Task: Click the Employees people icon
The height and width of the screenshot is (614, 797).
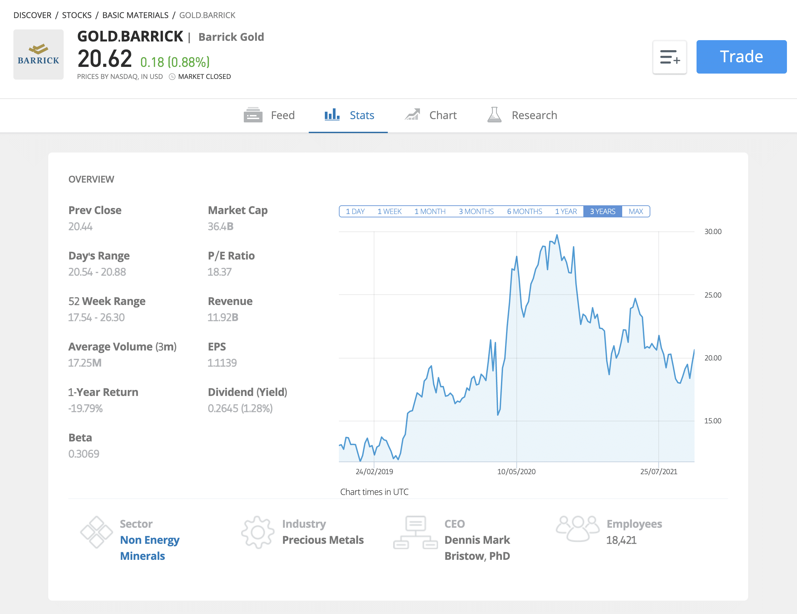Action: 578,529
